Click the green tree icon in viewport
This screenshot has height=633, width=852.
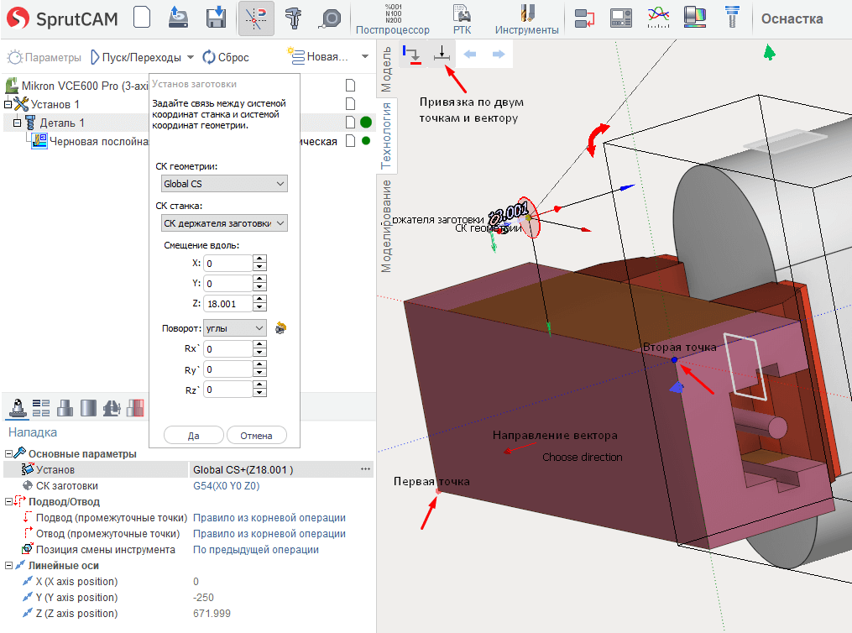tap(770, 53)
